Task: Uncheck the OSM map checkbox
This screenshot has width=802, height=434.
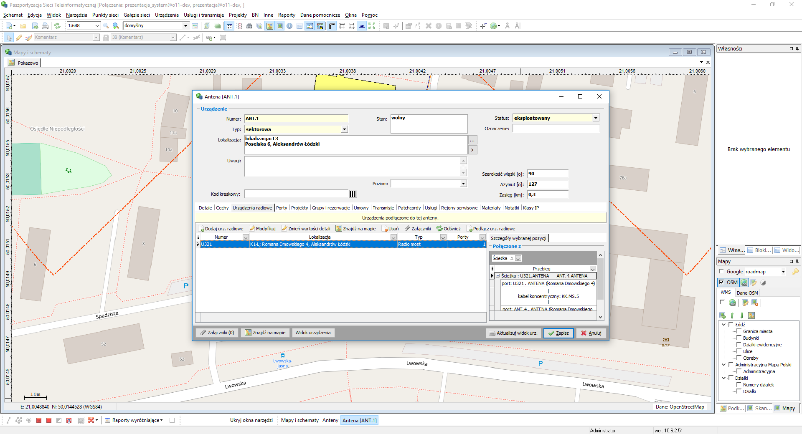Action: pos(721,283)
